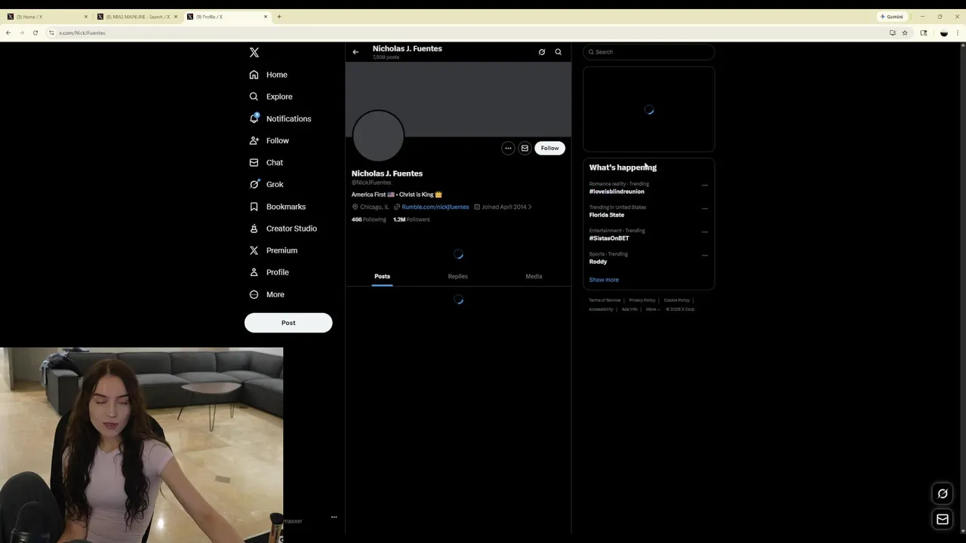Open options for #SistasOnBET trend
The width and height of the screenshot is (966, 543).
705,232
